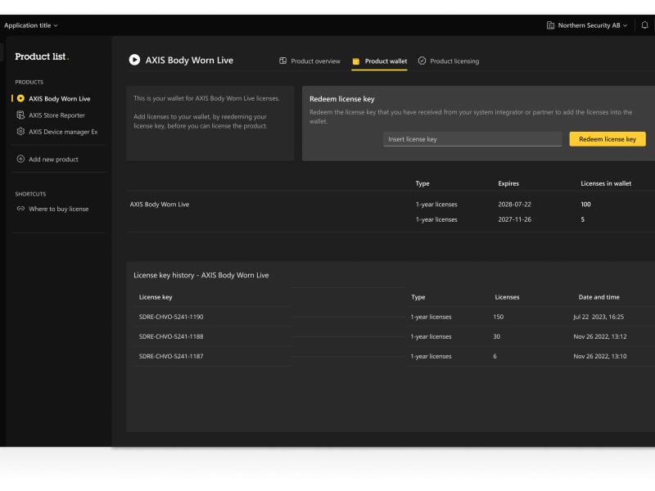
Task: Open the Application title dropdown
Action: (31, 25)
